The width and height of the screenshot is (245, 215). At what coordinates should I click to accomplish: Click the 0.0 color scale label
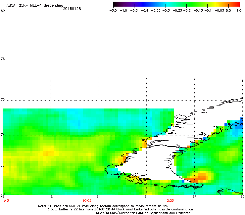point(228,11)
